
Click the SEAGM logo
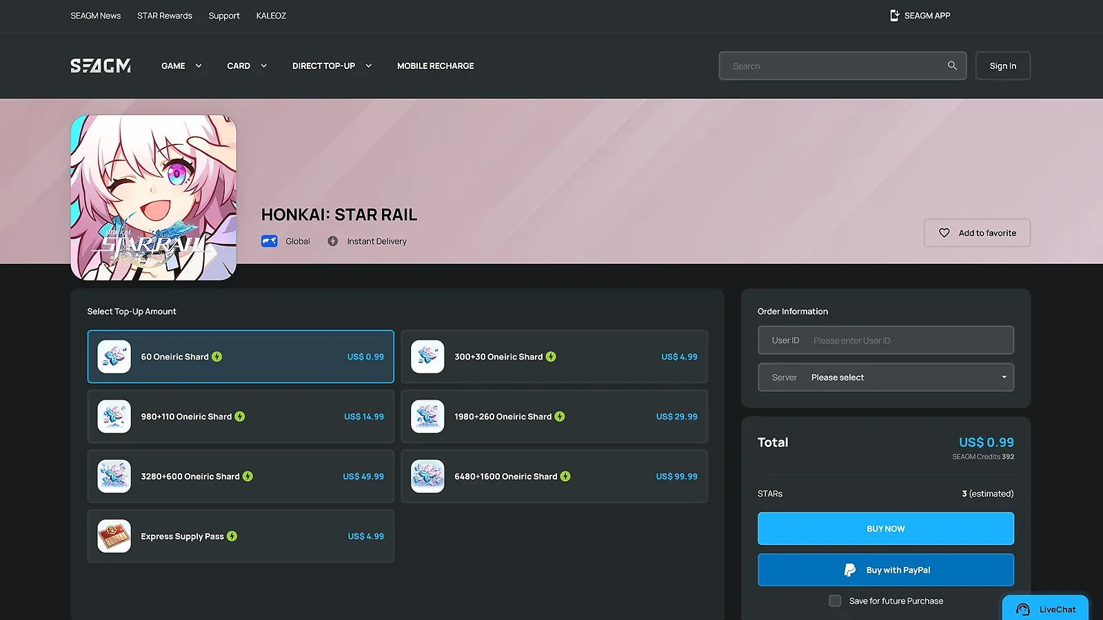pyautogui.click(x=101, y=65)
